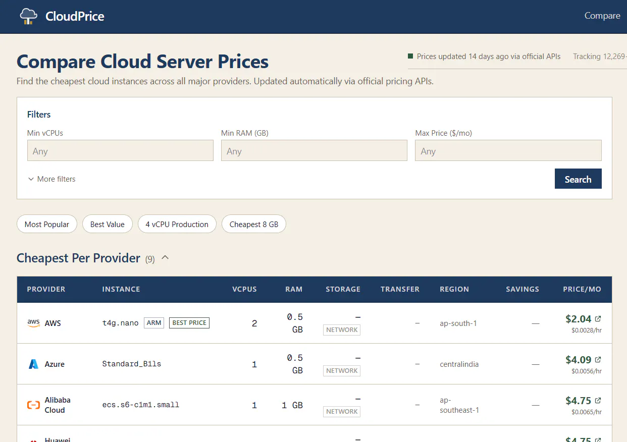Focus the Min vCPUs input field
This screenshot has height=442, width=627.
pyautogui.click(x=120, y=151)
